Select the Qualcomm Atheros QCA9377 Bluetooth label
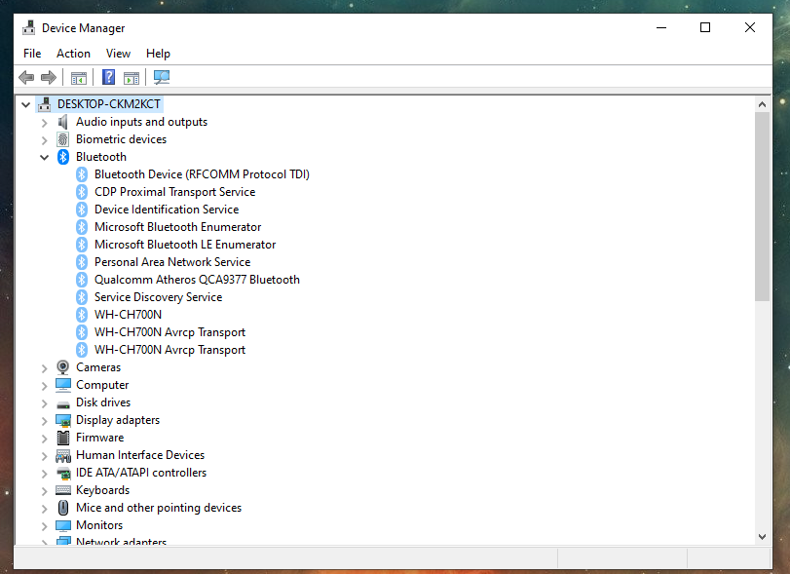 (197, 280)
